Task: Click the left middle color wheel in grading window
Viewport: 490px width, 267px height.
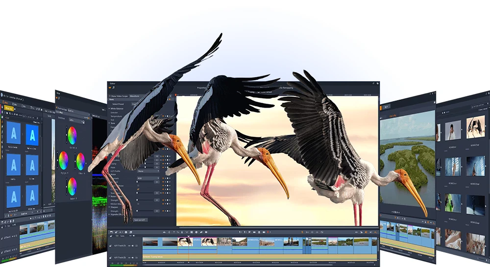Action: tap(63, 160)
